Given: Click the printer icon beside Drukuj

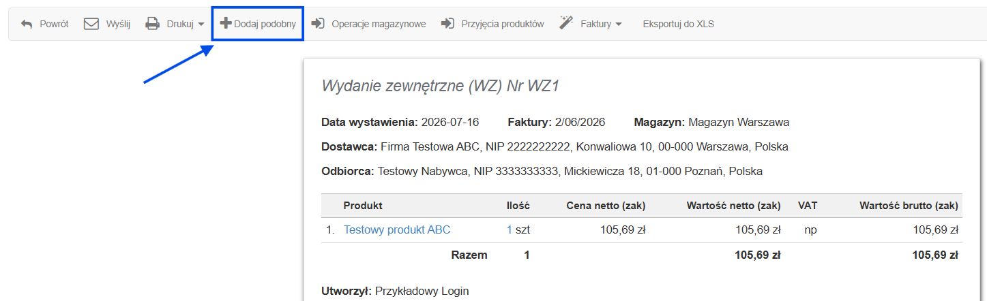Looking at the screenshot, I should click(x=152, y=24).
